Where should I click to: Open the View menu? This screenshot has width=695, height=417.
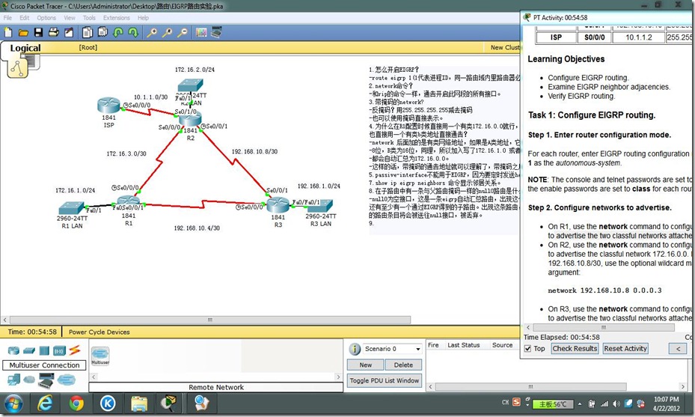pos(70,18)
